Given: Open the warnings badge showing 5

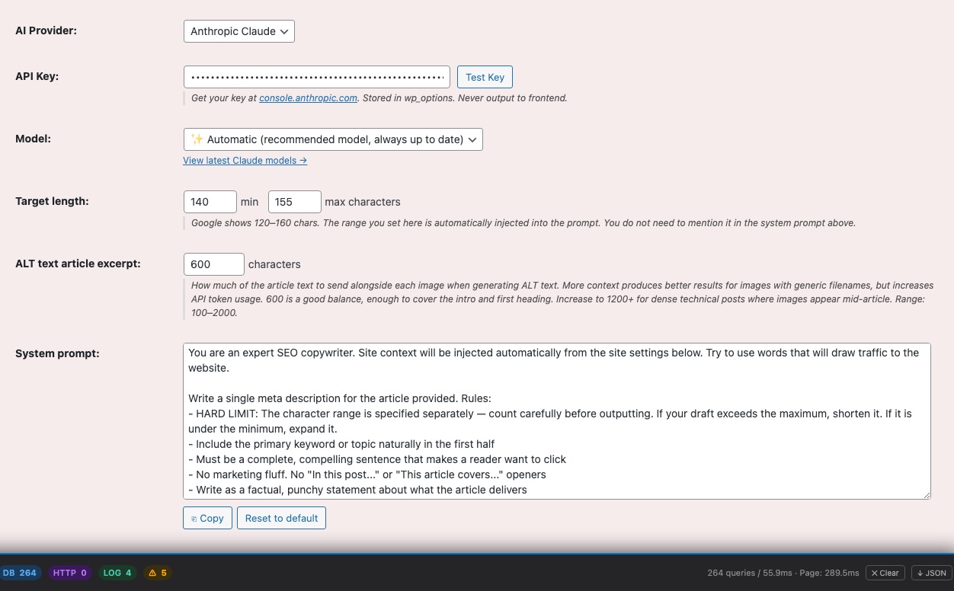Looking at the screenshot, I should (158, 573).
